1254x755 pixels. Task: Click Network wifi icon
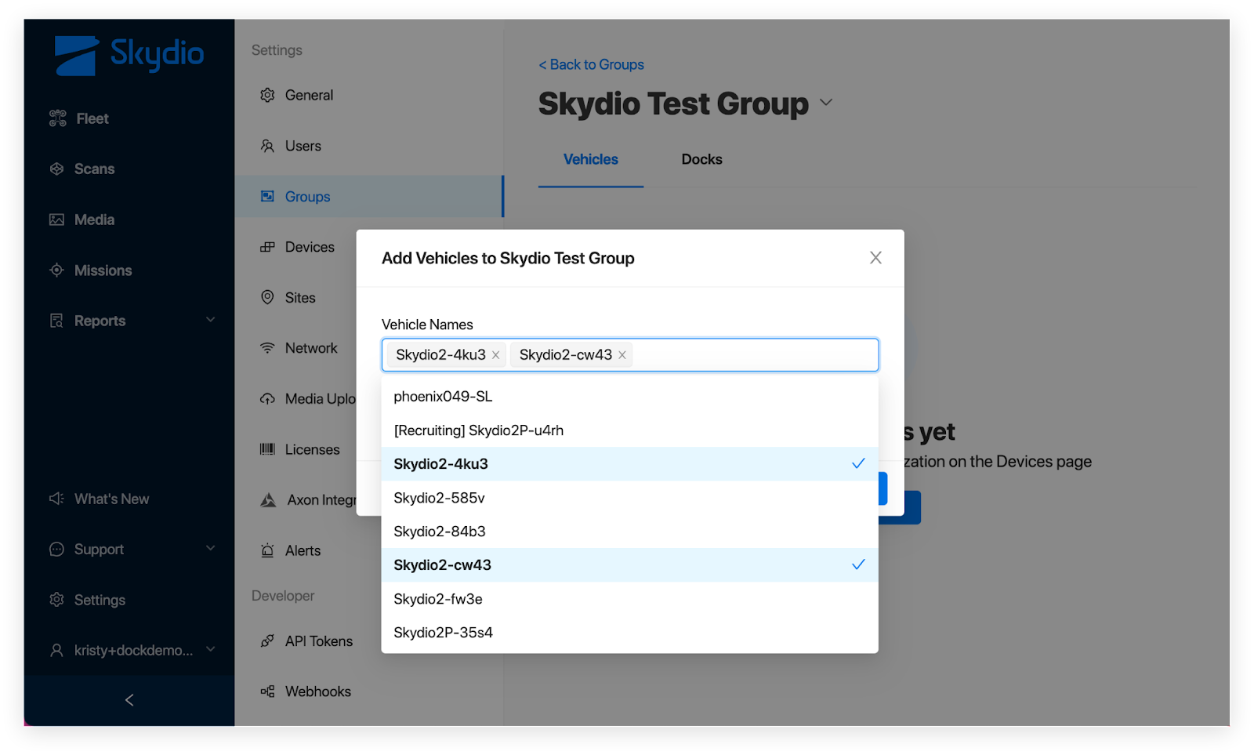[x=267, y=348]
